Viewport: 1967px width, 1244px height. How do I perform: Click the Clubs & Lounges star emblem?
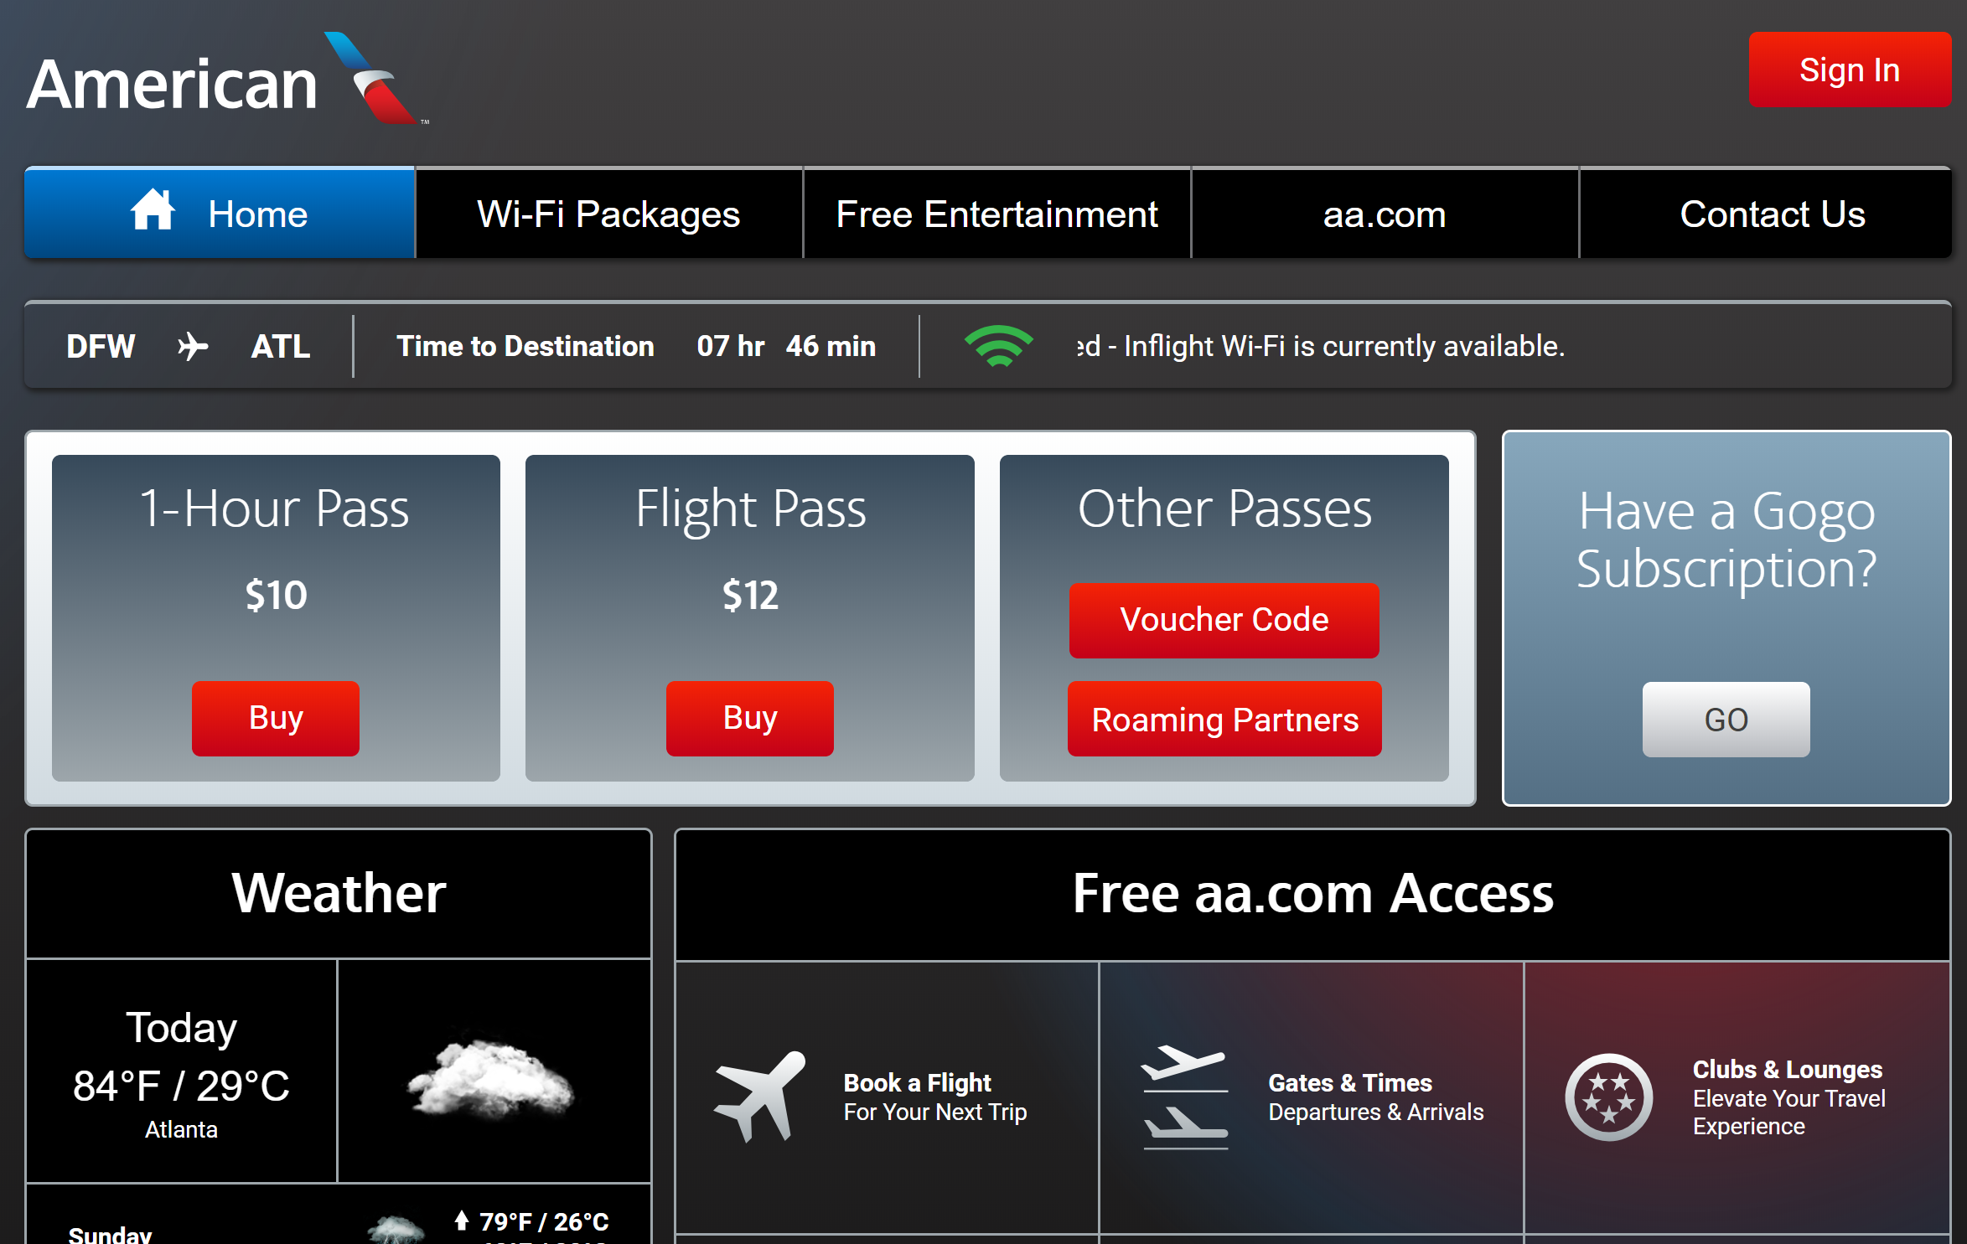coord(1608,1097)
